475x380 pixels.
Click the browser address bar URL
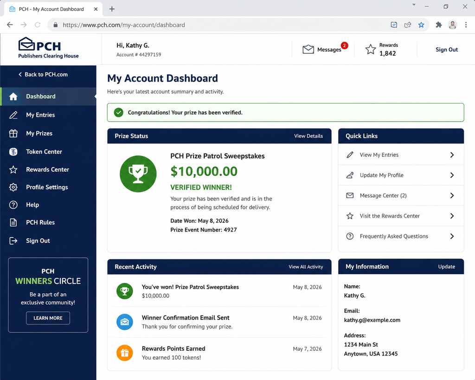(123, 25)
